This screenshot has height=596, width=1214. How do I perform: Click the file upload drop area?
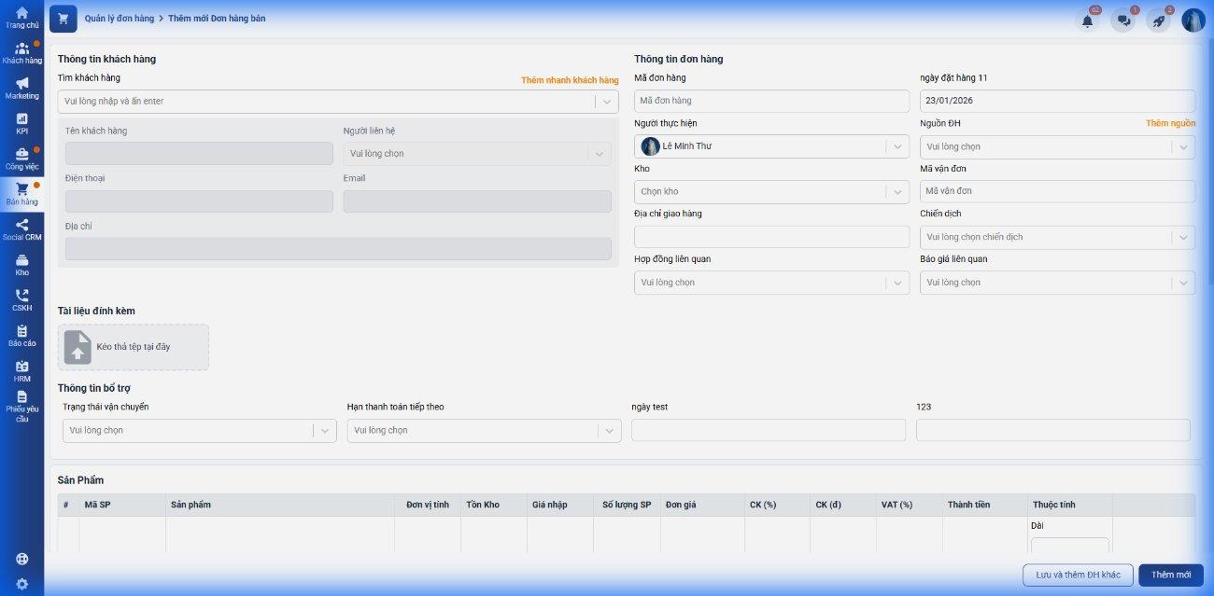(x=134, y=347)
